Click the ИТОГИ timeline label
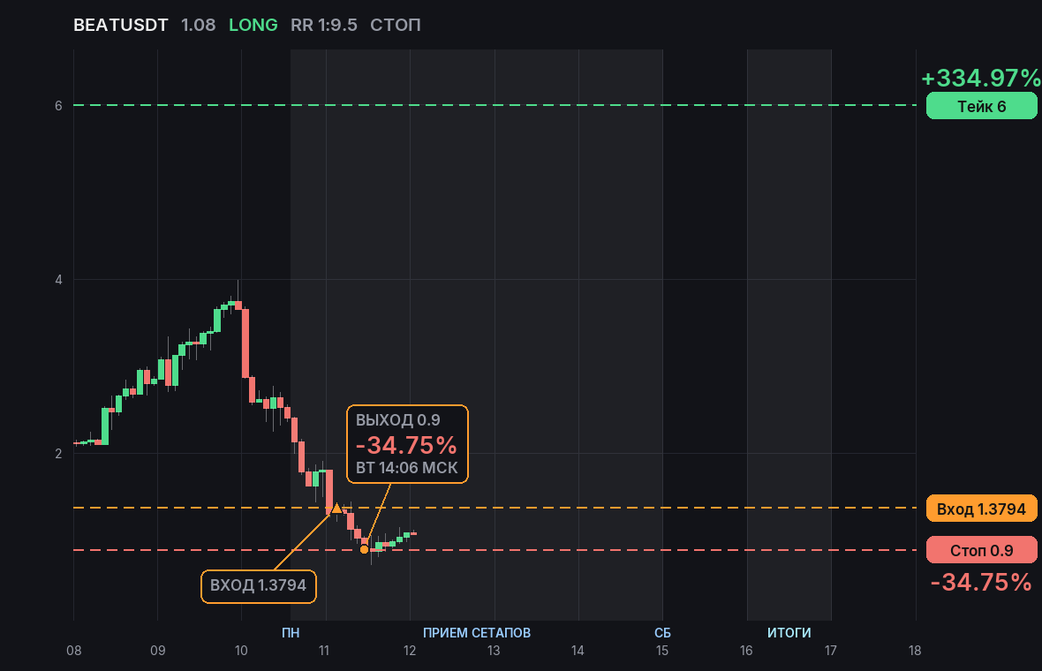This screenshot has width=1042, height=671. (789, 632)
